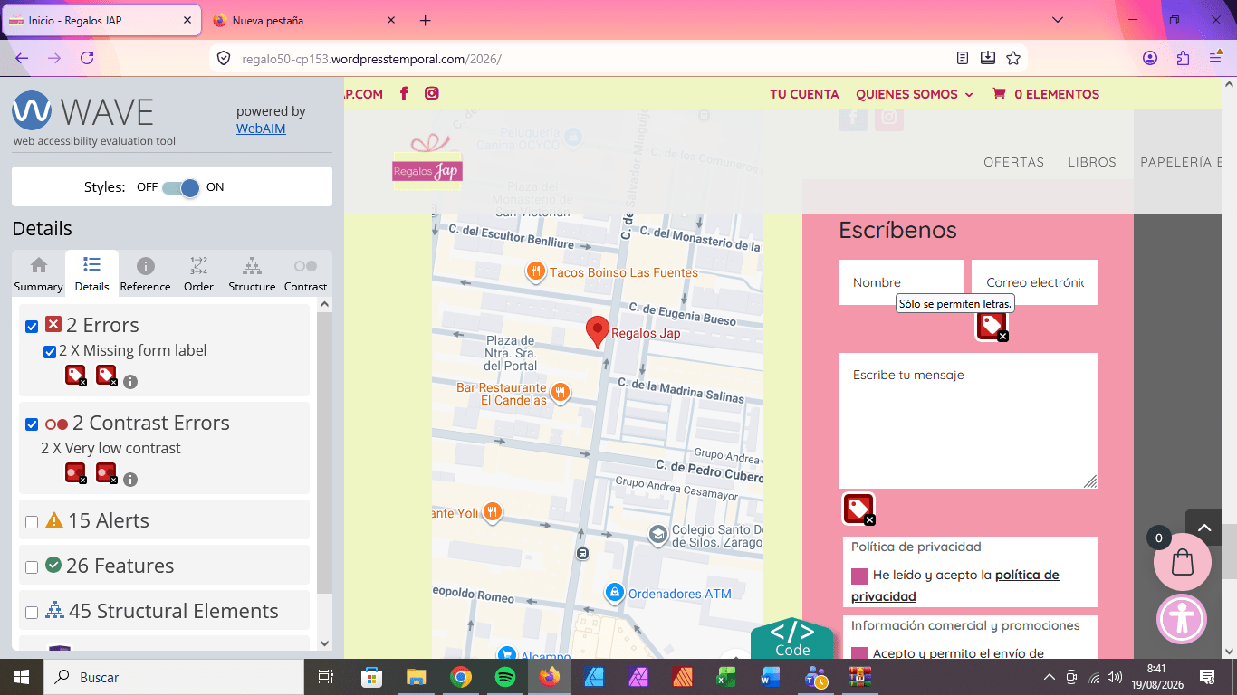Open the floating shopping bag cart icon
The height and width of the screenshot is (695, 1237).
1182,562
